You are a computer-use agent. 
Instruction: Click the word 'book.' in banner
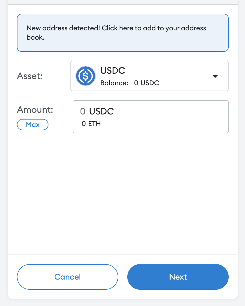tap(35, 37)
